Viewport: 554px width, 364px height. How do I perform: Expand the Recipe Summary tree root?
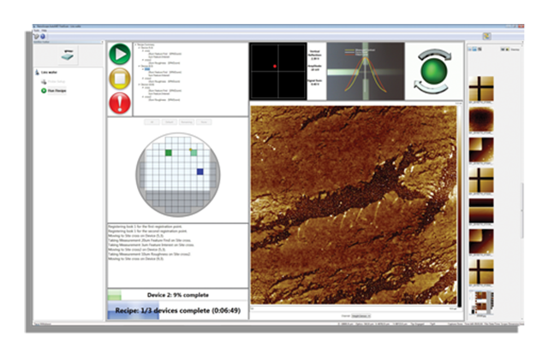pos(138,44)
